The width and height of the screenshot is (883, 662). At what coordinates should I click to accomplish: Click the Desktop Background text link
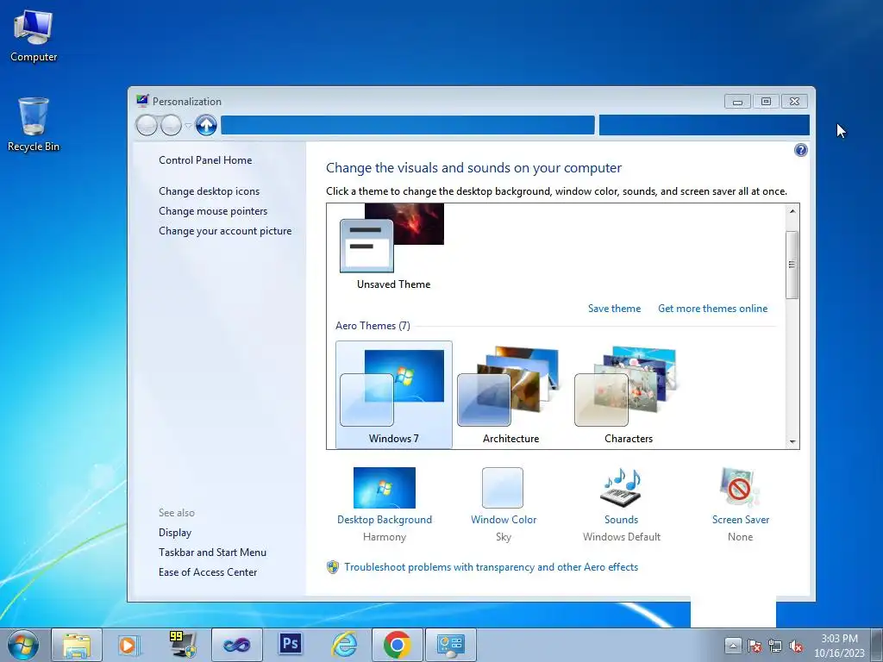click(384, 520)
